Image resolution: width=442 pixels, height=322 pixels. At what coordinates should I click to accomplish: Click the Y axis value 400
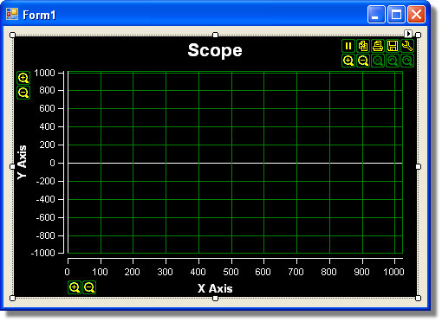point(47,126)
